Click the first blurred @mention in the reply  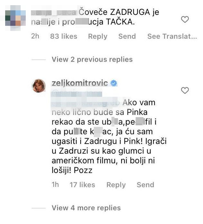point(77,94)
